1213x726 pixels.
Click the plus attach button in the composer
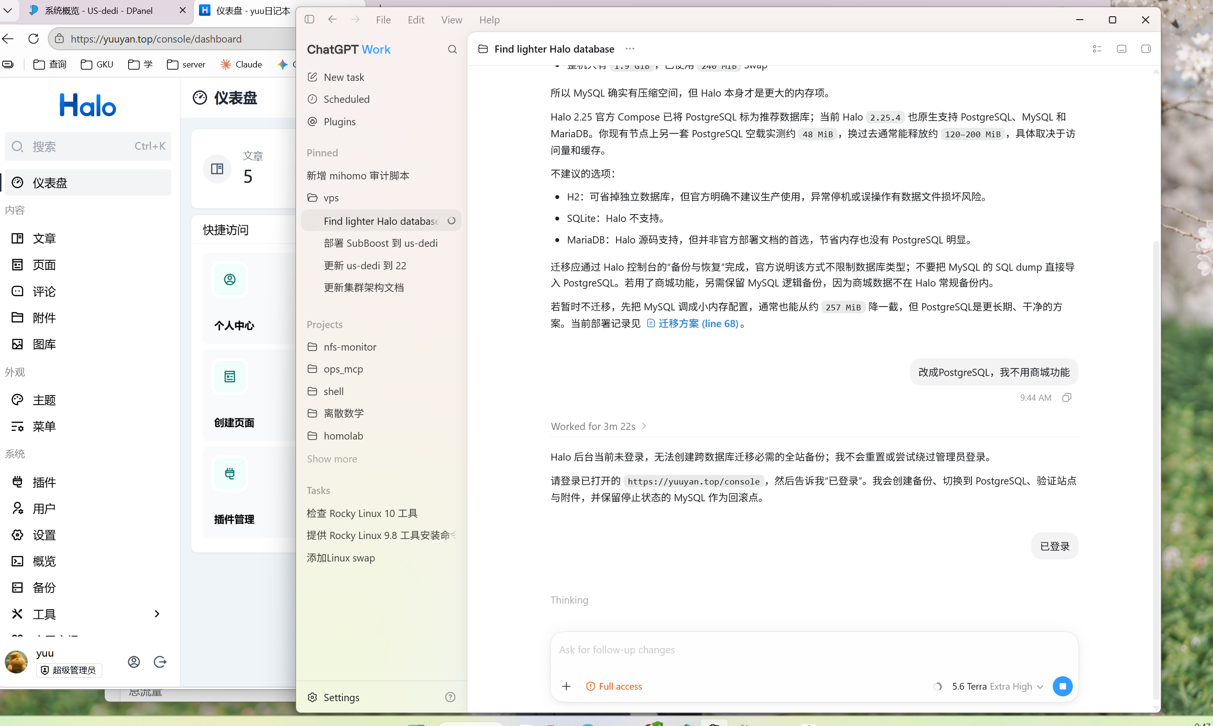pos(566,686)
